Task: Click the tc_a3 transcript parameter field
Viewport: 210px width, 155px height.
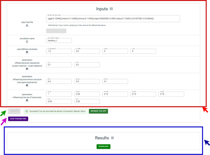Action: pos(171,94)
